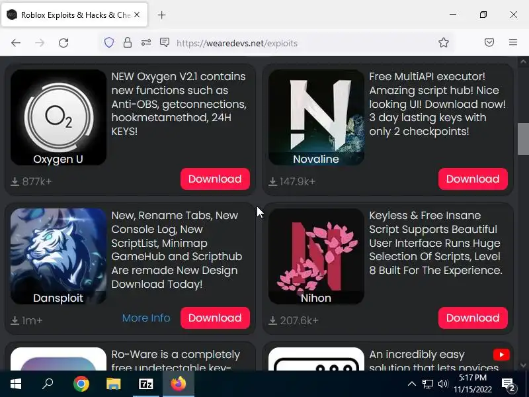
Task: Click the Rename Tabs description text
Action: click(x=177, y=250)
